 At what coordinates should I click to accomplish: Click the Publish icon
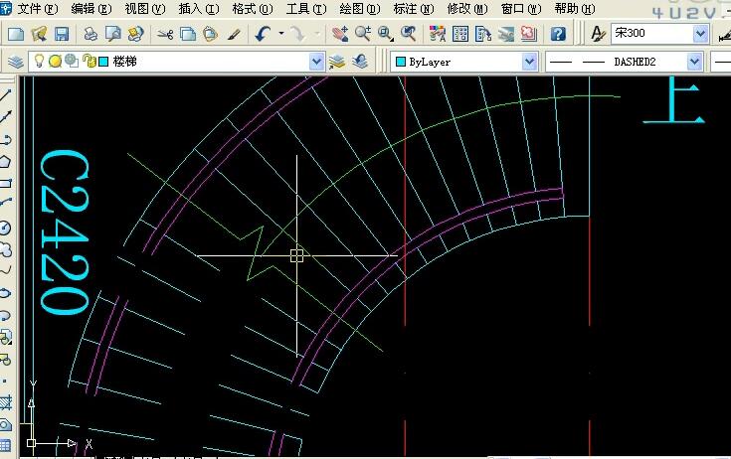coord(135,34)
